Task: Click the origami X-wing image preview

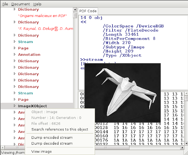Action: pyautogui.click(x=122, y=93)
